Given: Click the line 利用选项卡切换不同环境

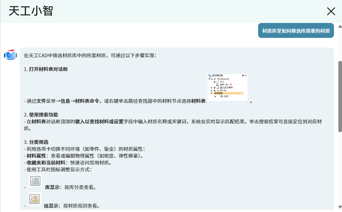Looking at the screenshot, I should 84,149.
